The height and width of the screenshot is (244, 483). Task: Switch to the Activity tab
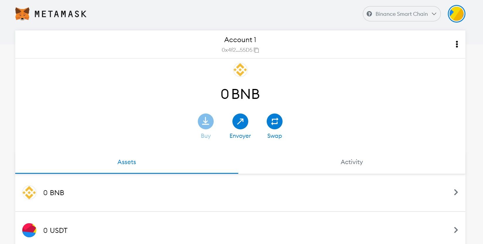click(352, 162)
